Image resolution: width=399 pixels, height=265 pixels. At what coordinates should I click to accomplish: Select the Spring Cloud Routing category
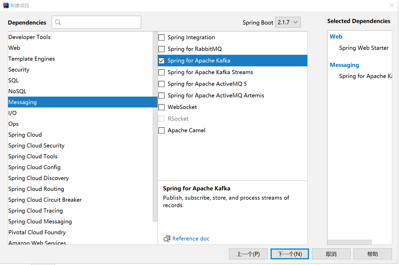pyautogui.click(x=80, y=189)
